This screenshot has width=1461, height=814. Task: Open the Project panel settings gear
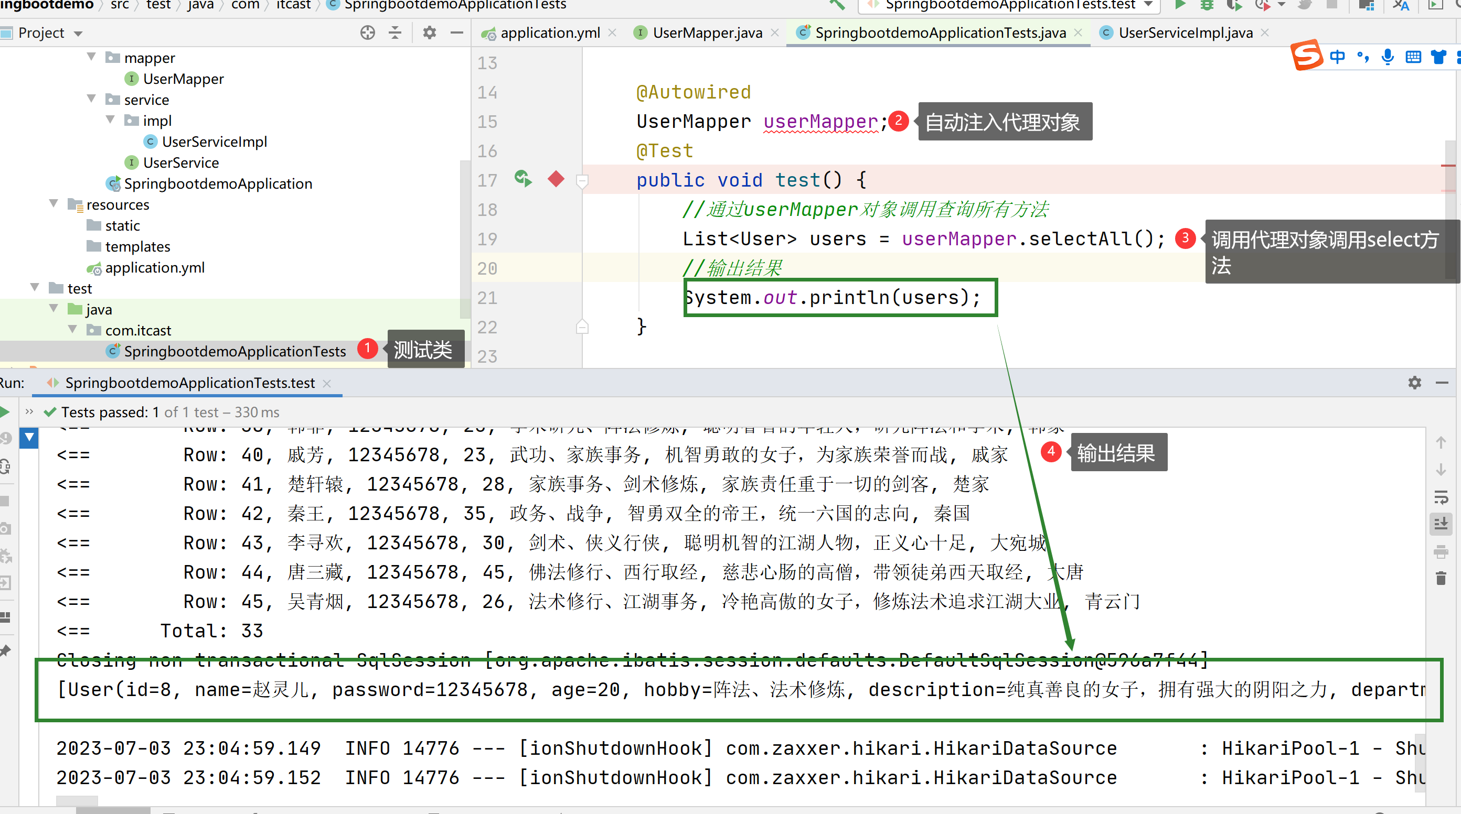(x=429, y=33)
